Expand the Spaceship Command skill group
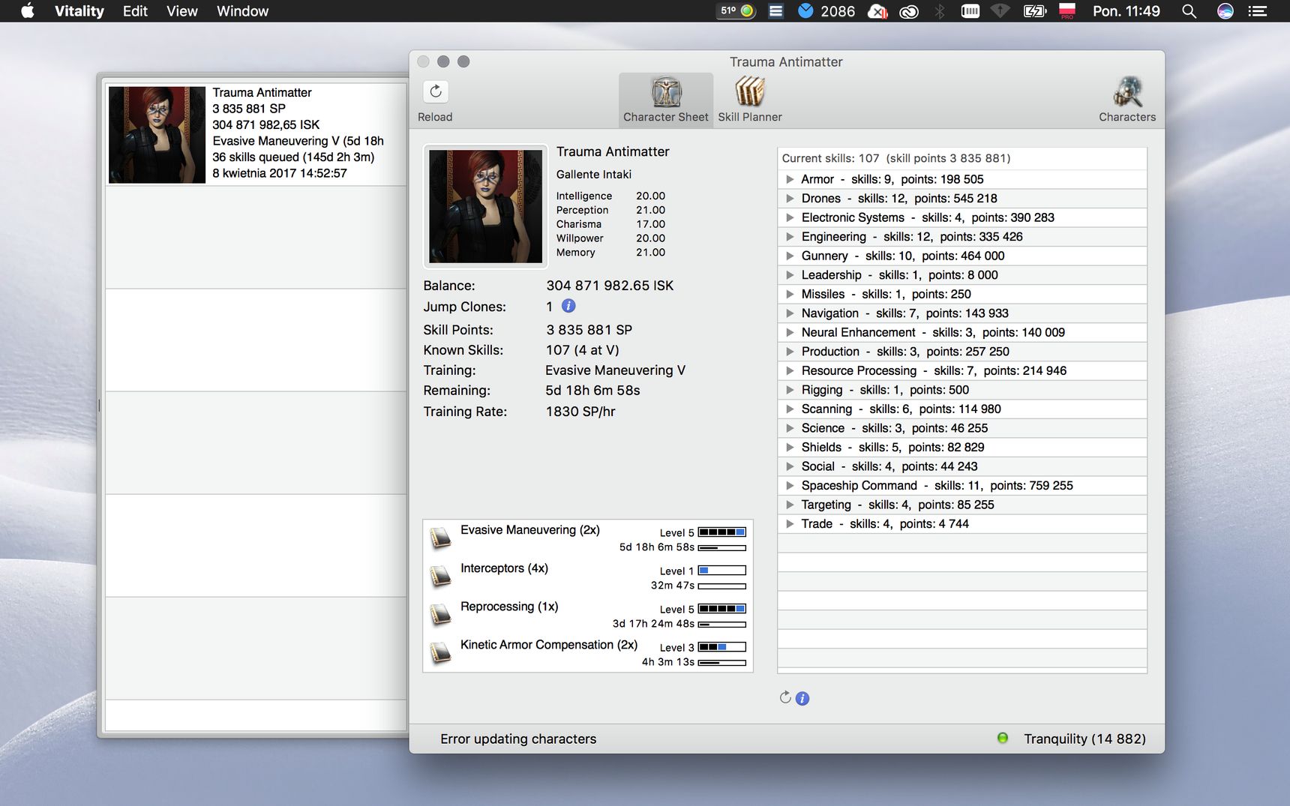Image resolution: width=1290 pixels, height=806 pixels. (x=790, y=486)
